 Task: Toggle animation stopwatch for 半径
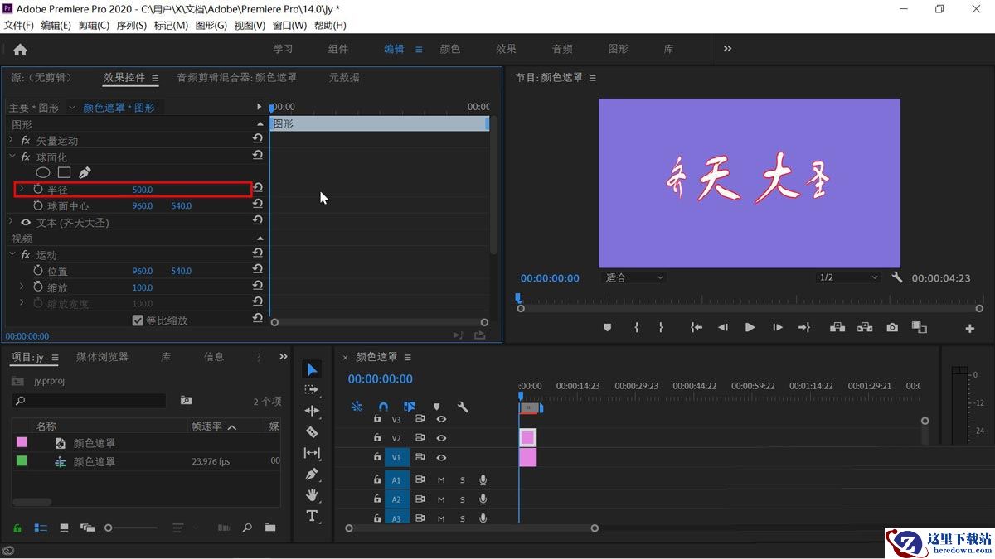[38, 190]
